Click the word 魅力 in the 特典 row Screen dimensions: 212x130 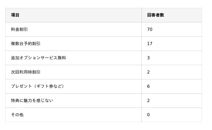pos(28,100)
